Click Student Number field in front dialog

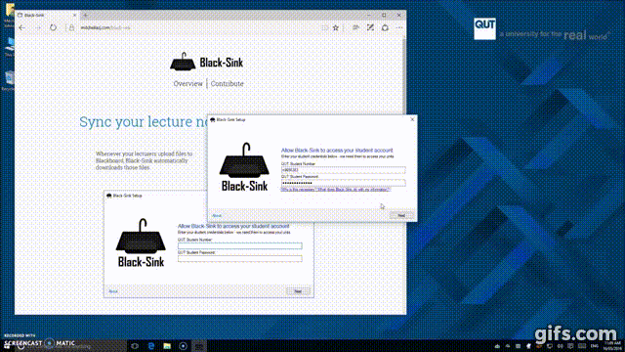tap(343, 170)
